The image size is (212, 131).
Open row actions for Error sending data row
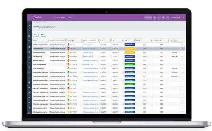point(182,68)
